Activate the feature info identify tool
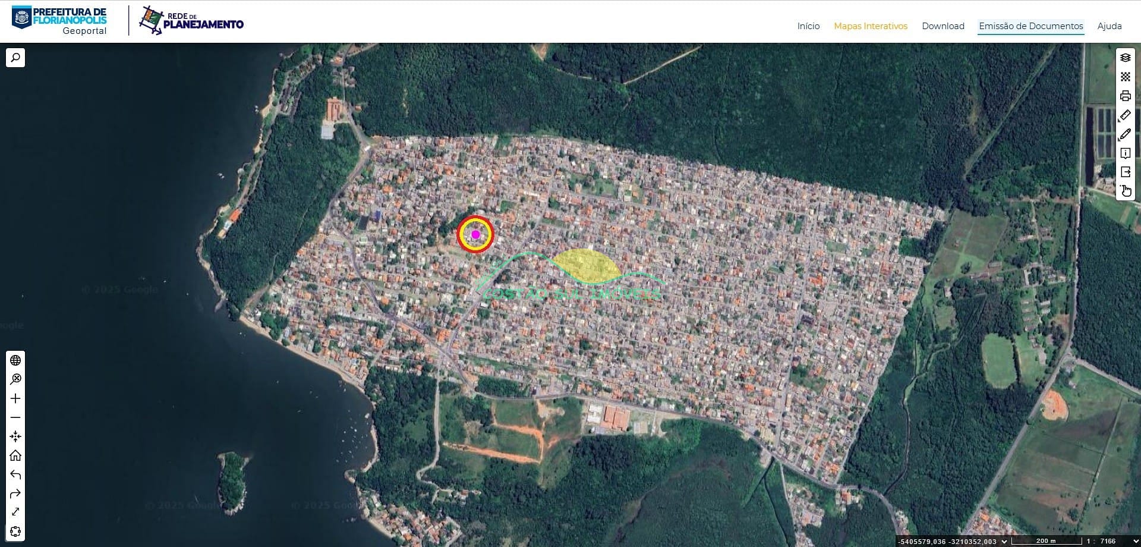Viewport: 1141px width, 547px height. pyautogui.click(x=1125, y=153)
